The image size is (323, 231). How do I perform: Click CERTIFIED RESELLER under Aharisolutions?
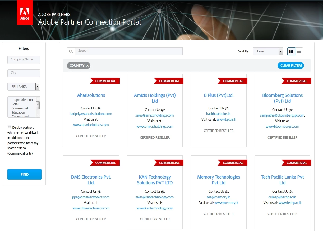click(x=91, y=136)
